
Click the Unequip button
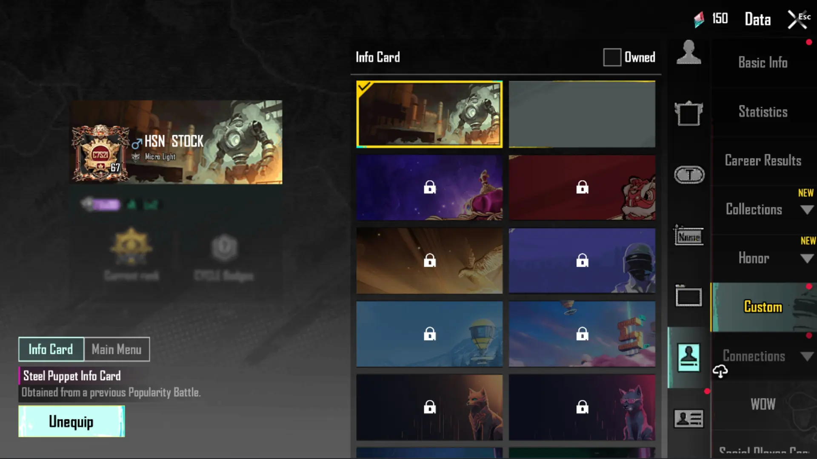point(71,421)
